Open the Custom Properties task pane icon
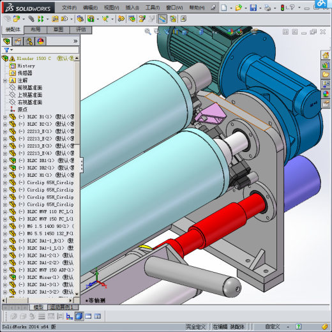The image size is (332, 332). [x=326, y=103]
